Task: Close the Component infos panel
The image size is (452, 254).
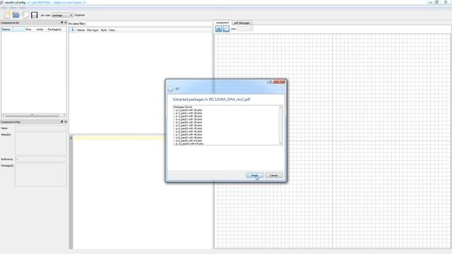Action: click(x=66, y=122)
